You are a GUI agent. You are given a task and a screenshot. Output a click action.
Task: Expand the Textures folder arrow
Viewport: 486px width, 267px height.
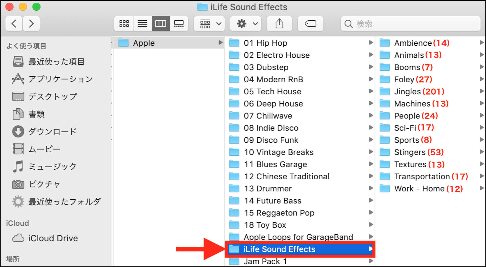point(481,164)
